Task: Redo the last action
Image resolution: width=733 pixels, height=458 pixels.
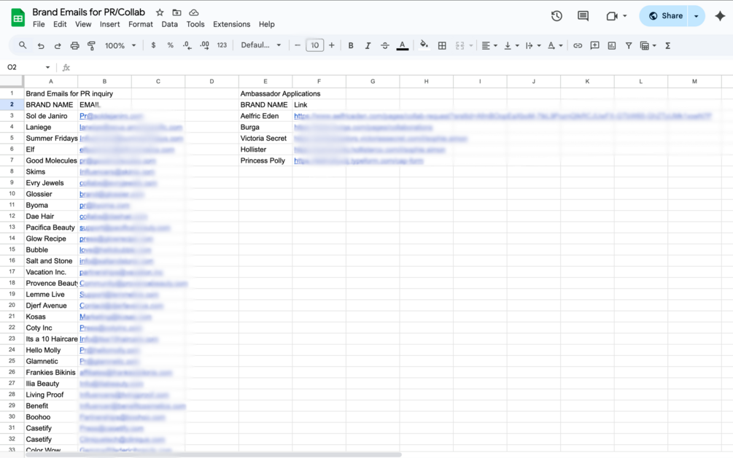Action: 58,45
